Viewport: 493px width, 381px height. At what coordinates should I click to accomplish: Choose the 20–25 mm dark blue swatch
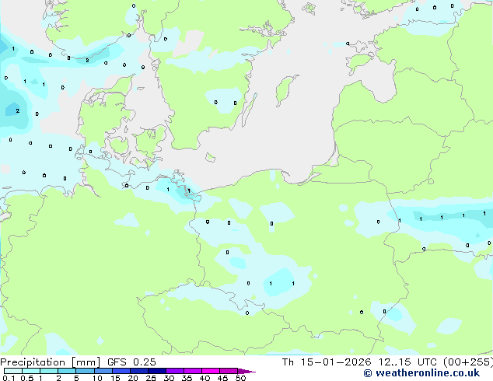(138, 371)
